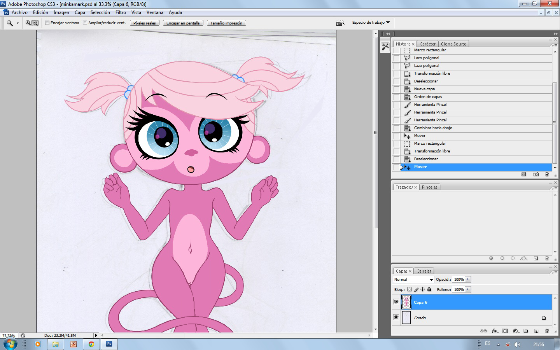
Task: Open the Normal blend mode dropdown
Action: click(413, 280)
